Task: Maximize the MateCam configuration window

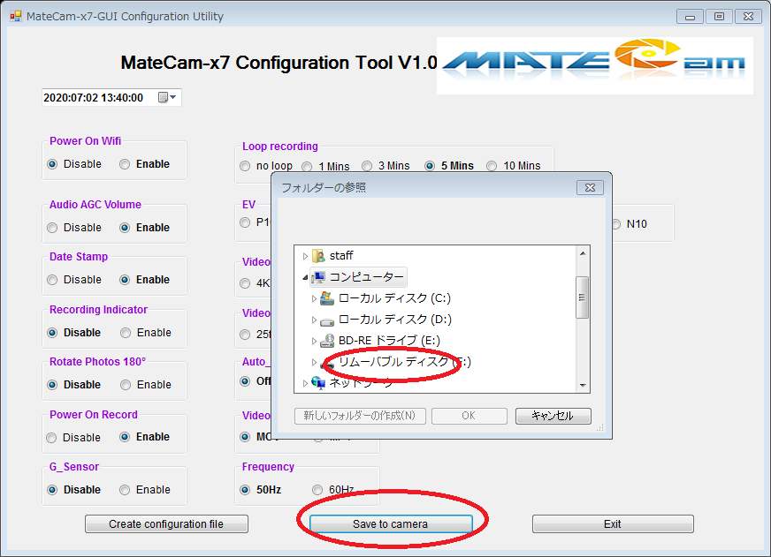Action: (x=719, y=16)
